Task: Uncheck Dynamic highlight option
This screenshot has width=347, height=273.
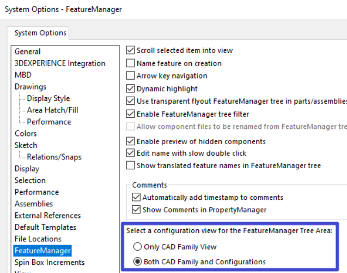Action: pos(130,88)
